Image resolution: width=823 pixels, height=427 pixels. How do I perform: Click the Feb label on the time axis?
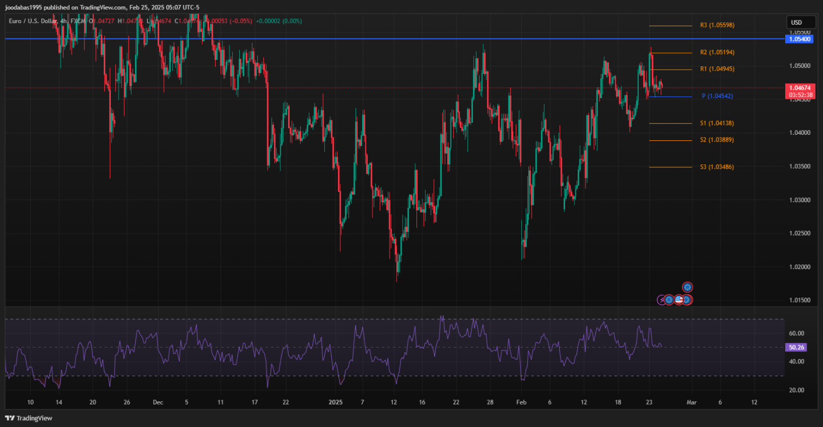(x=521, y=402)
